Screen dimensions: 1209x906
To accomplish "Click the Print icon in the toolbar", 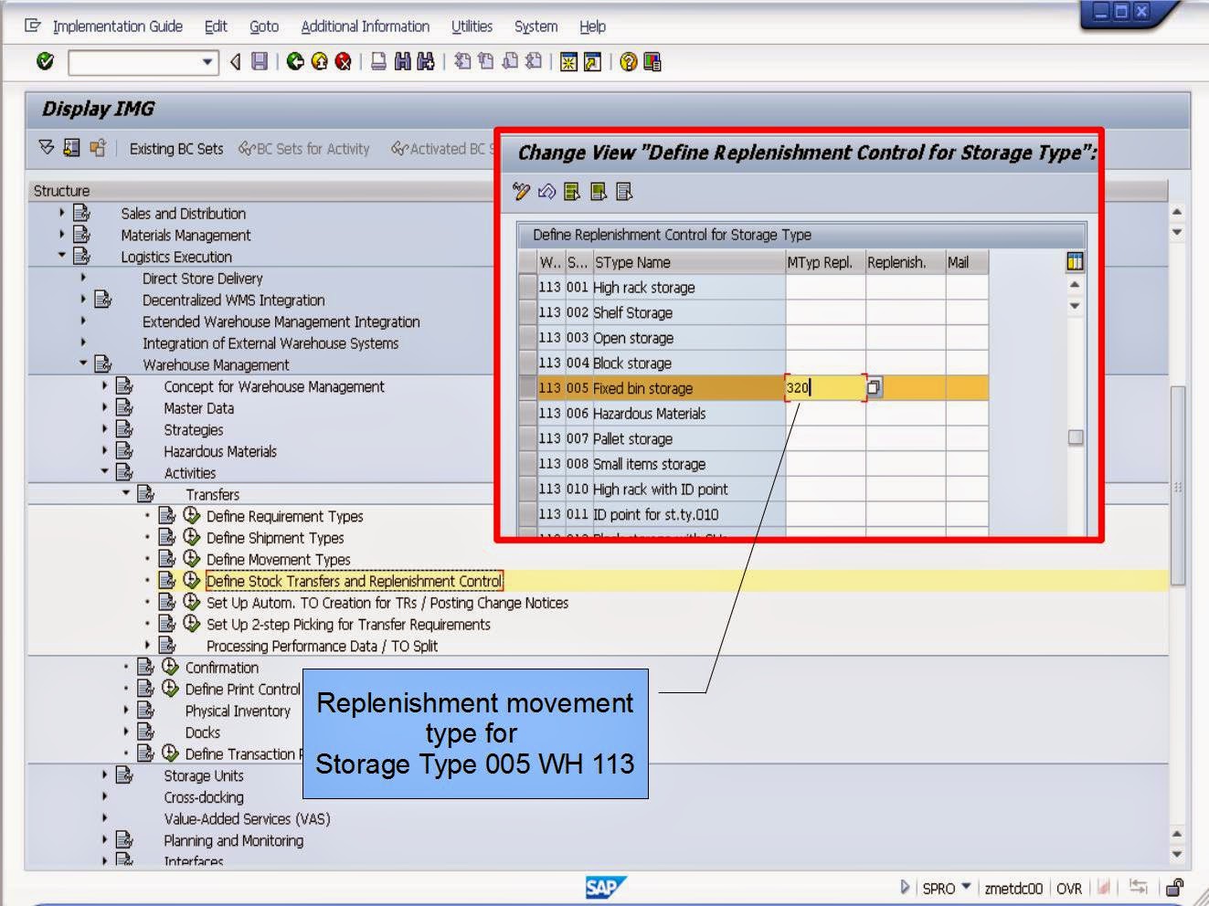I will point(377,61).
